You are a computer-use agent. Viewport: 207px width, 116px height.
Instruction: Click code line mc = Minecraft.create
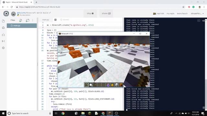tap(70, 25)
